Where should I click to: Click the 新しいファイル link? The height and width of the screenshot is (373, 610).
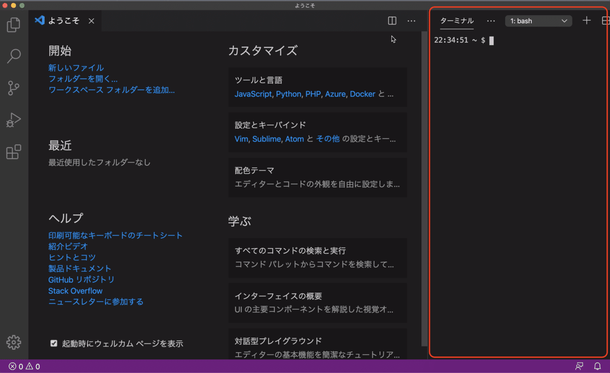click(x=76, y=68)
